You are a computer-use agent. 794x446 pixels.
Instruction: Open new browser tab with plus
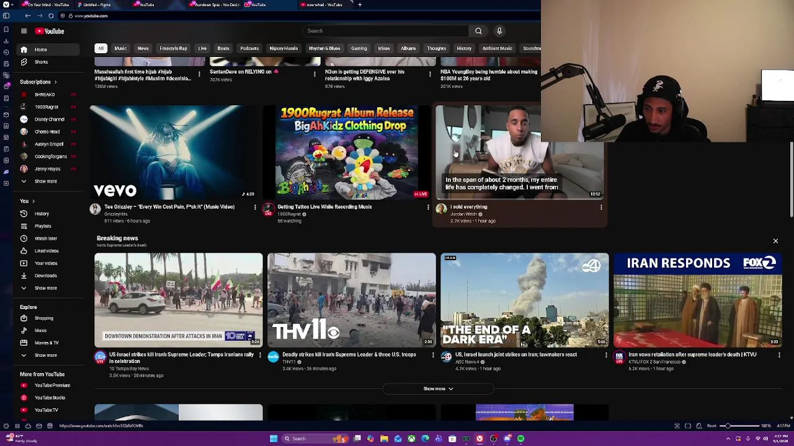(x=360, y=4)
